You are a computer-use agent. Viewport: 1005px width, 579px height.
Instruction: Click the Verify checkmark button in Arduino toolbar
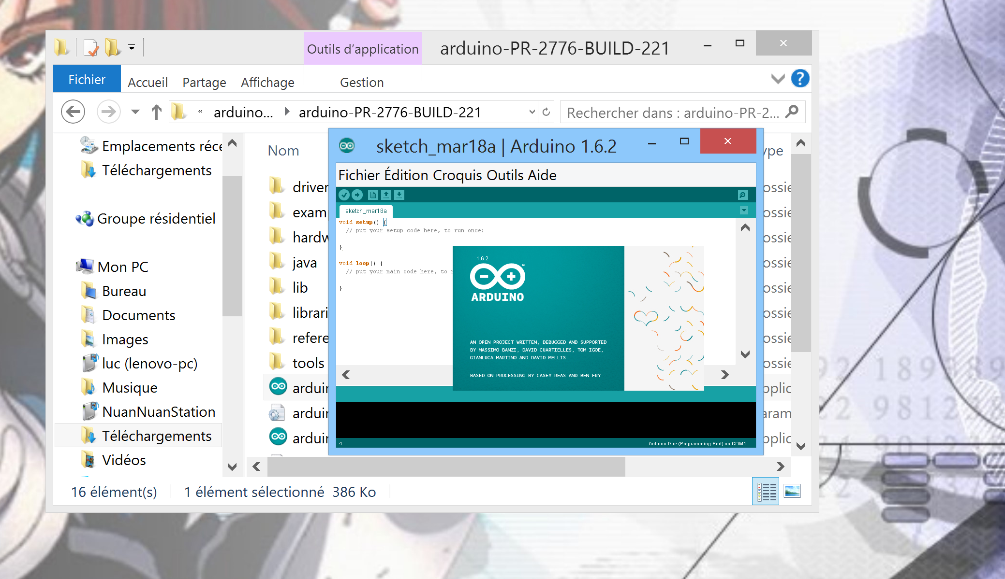(x=344, y=195)
